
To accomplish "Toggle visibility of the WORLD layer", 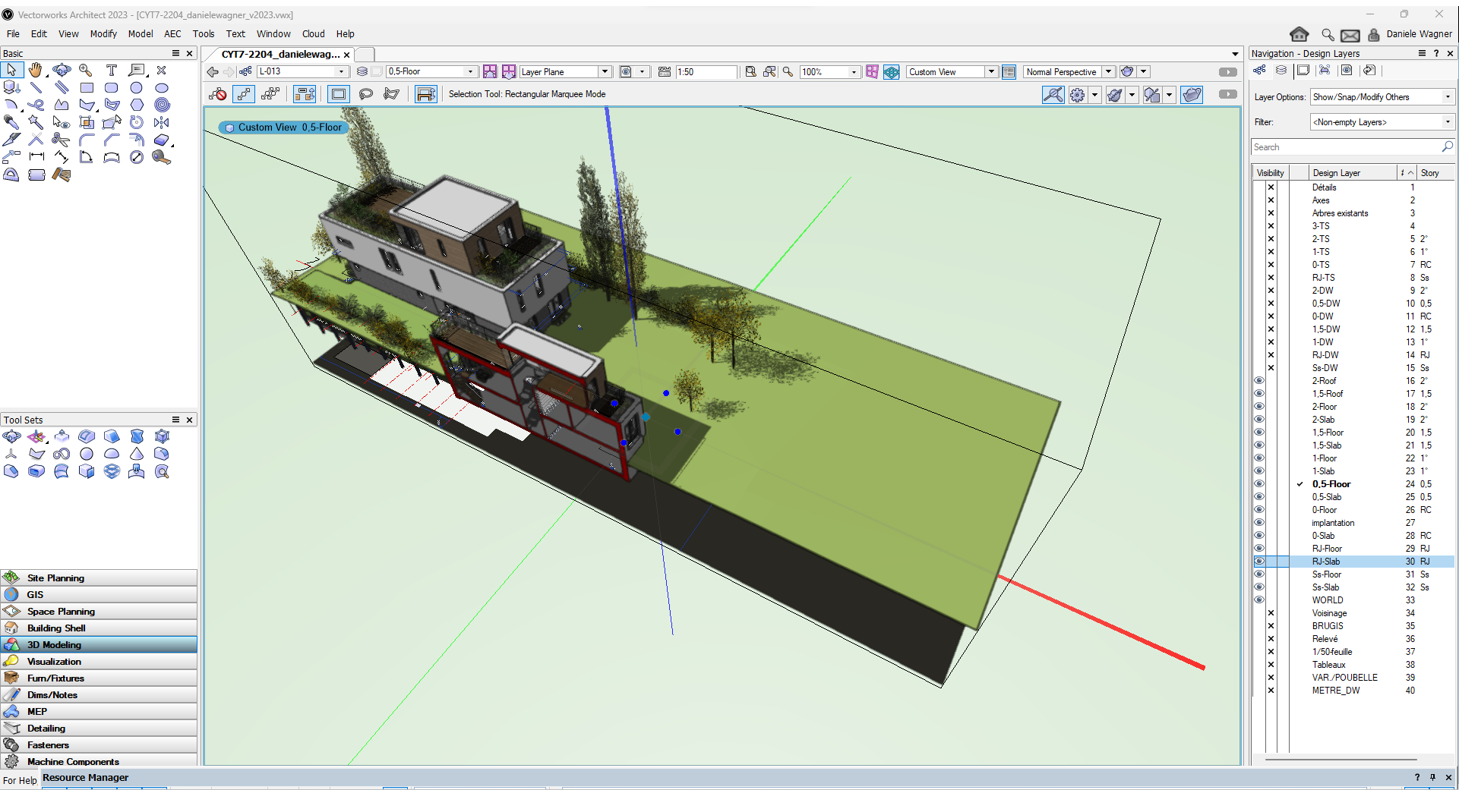I will pyautogui.click(x=1259, y=600).
